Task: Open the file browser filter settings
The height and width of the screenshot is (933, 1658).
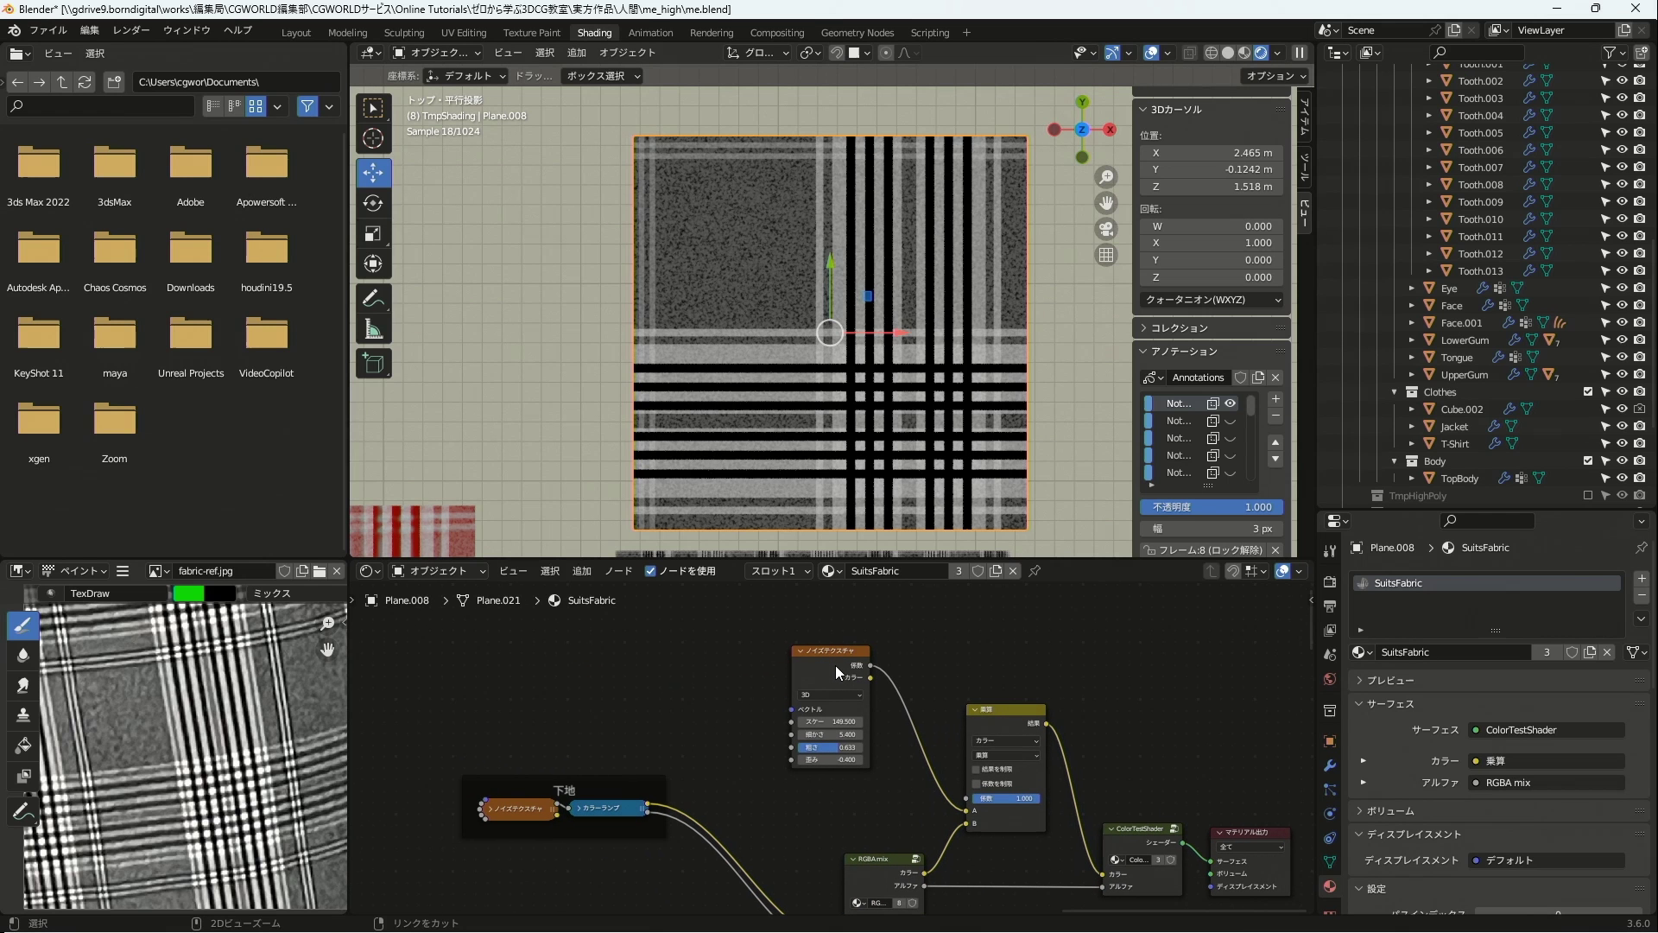Action: click(x=329, y=106)
